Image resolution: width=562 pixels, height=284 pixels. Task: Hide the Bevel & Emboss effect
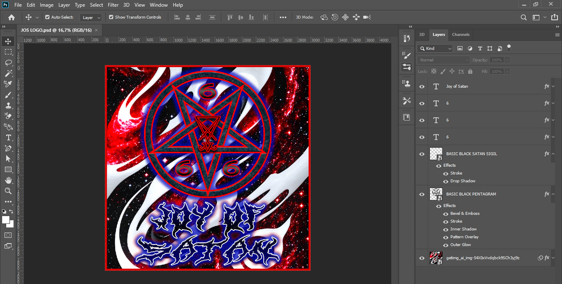(446, 214)
